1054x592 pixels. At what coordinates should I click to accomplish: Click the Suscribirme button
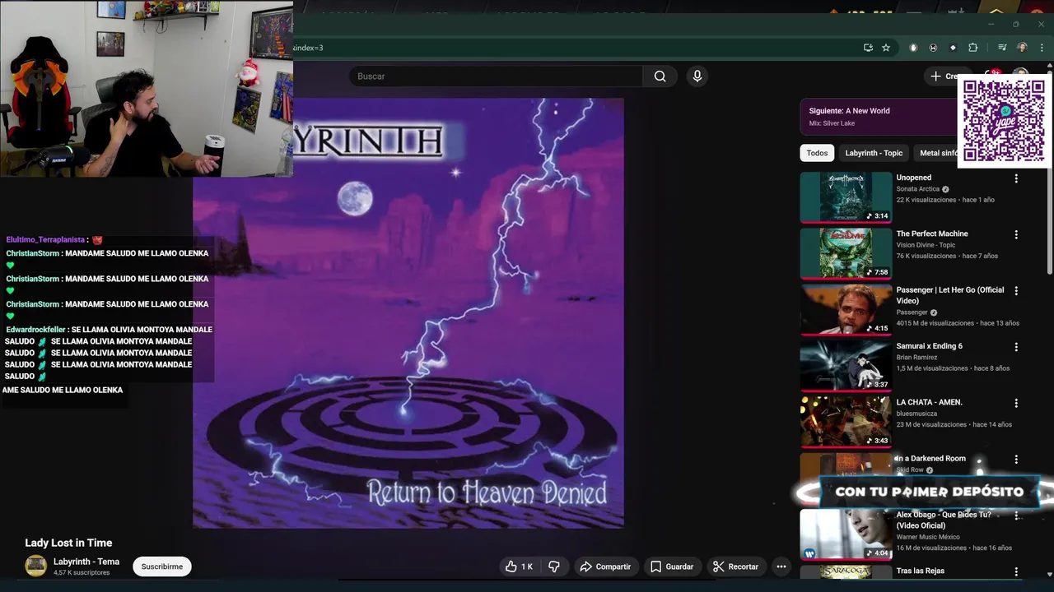click(x=161, y=567)
